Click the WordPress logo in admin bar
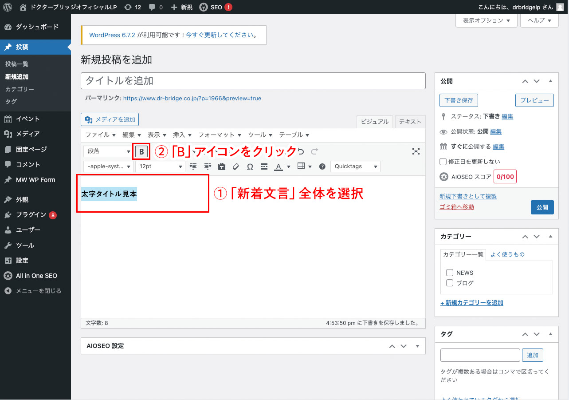 point(8,7)
